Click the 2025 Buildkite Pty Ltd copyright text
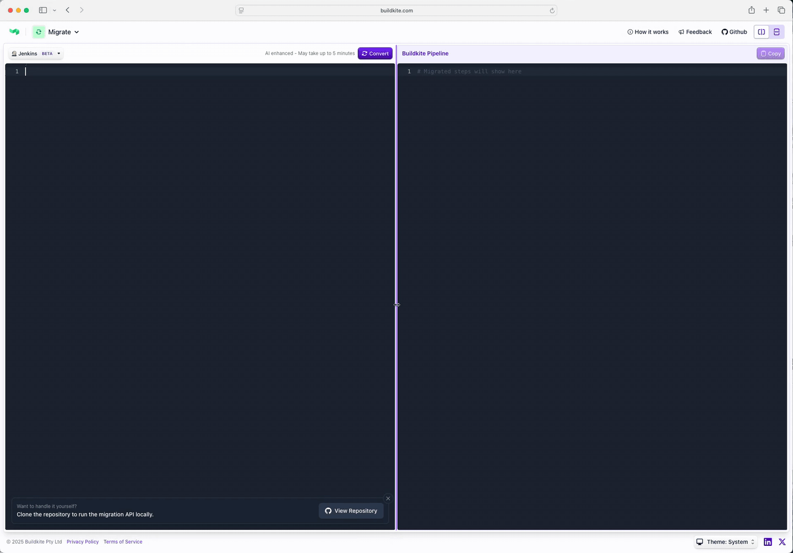793x553 pixels. click(34, 542)
